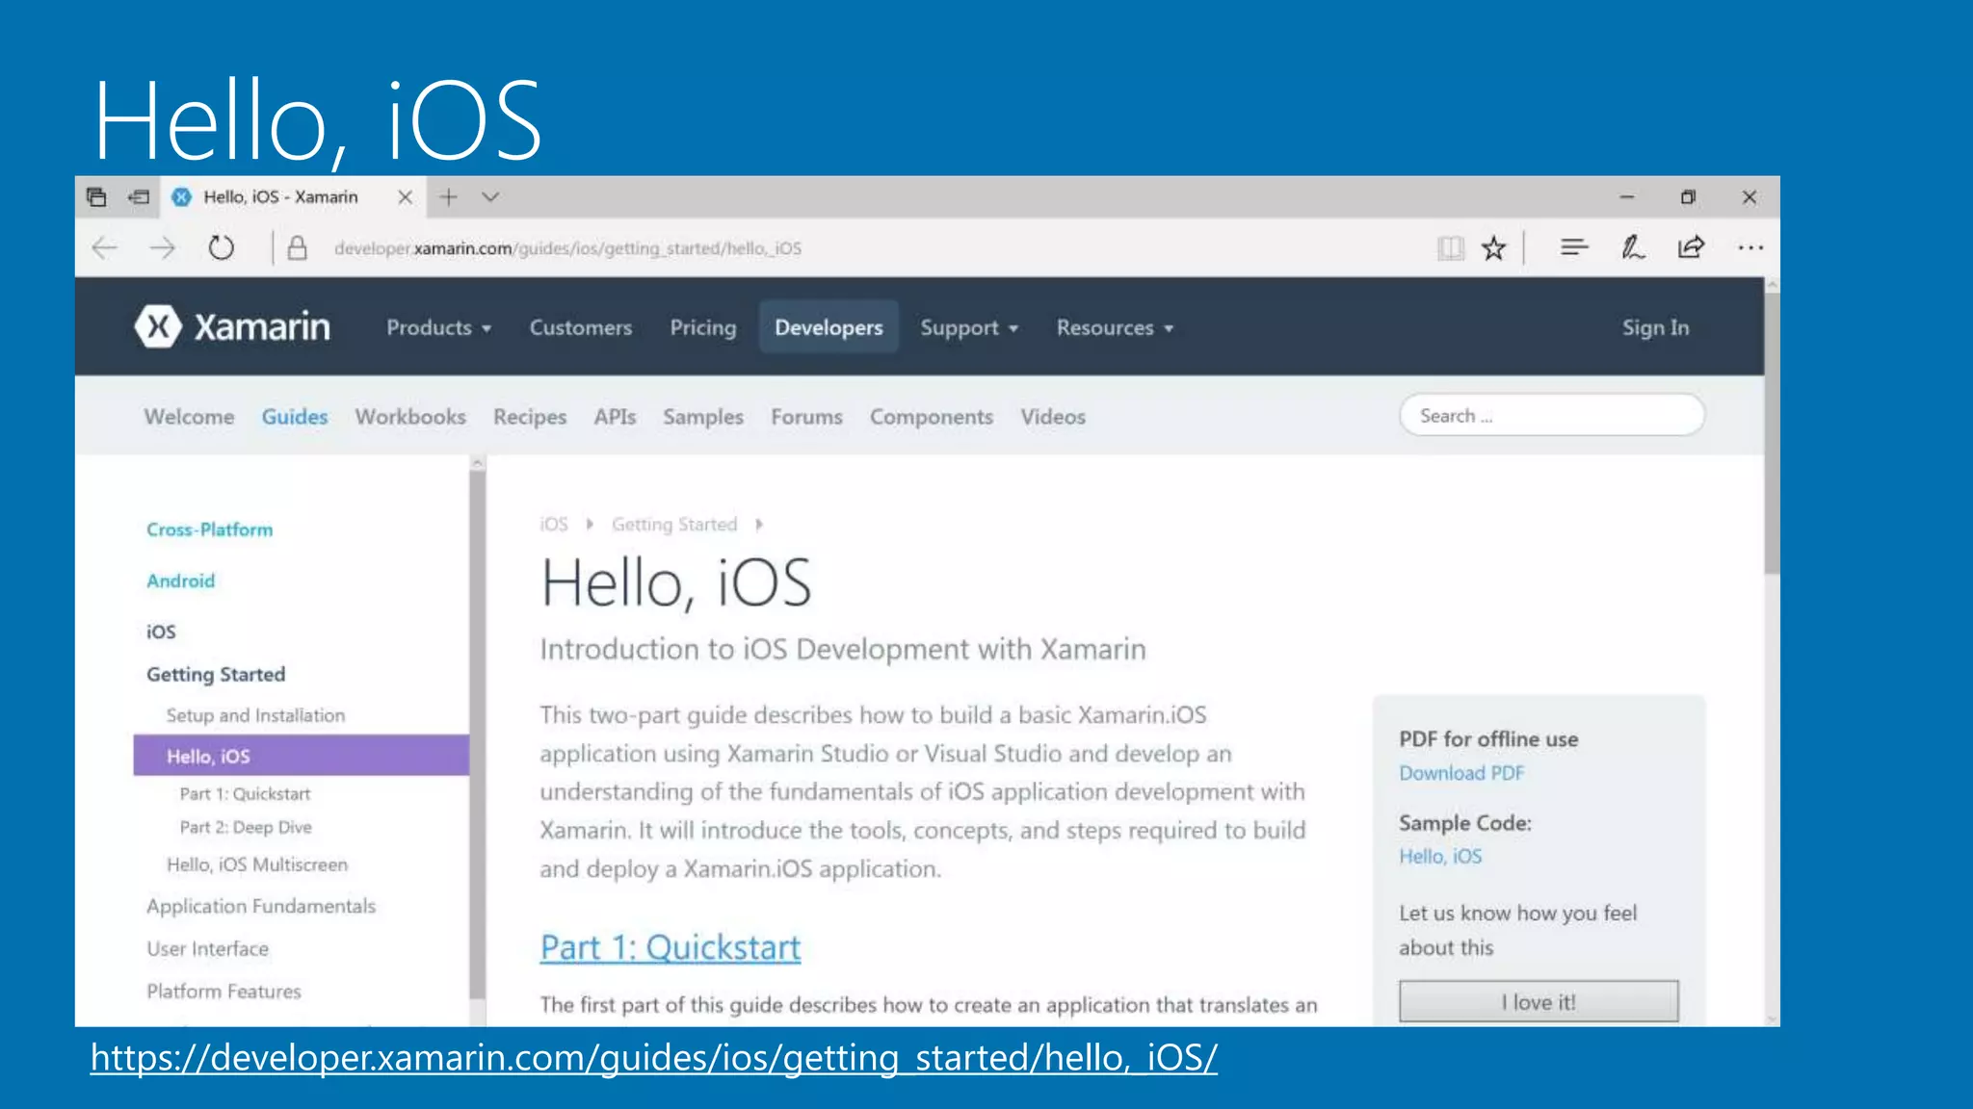
Task: Click the sidebar scrollbar thumb
Action: tap(477, 734)
